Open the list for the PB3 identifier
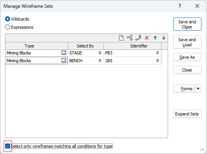 [x=158, y=53]
